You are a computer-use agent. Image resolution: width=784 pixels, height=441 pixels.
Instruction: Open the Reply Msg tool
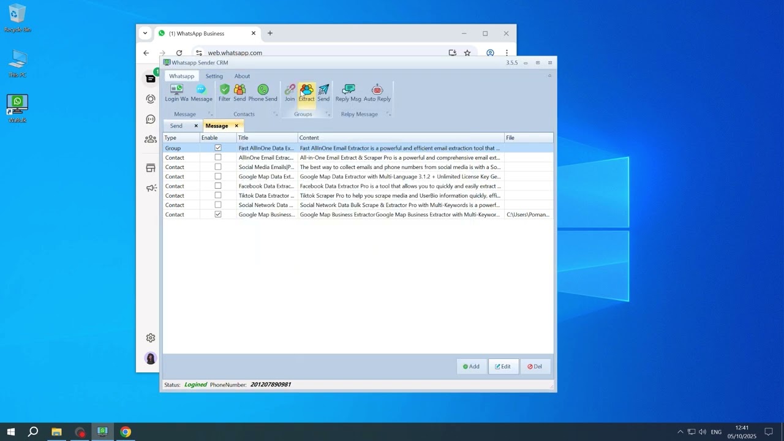(x=349, y=93)
